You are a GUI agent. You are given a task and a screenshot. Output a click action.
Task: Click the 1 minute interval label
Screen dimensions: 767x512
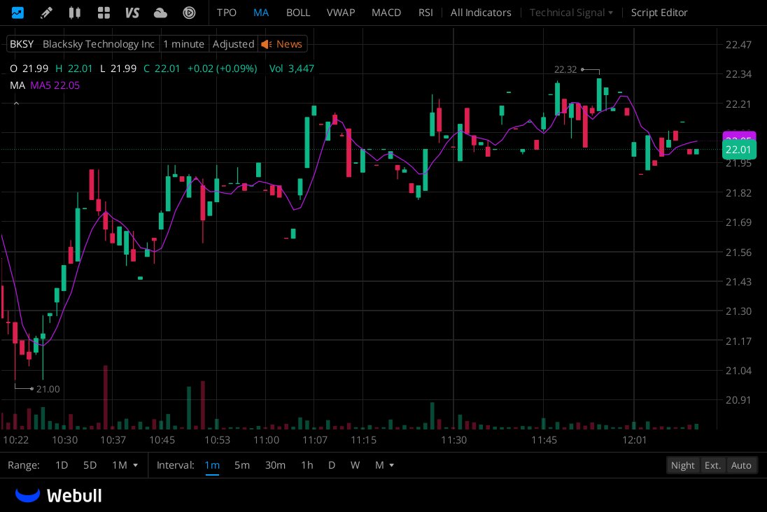point(183,44)
